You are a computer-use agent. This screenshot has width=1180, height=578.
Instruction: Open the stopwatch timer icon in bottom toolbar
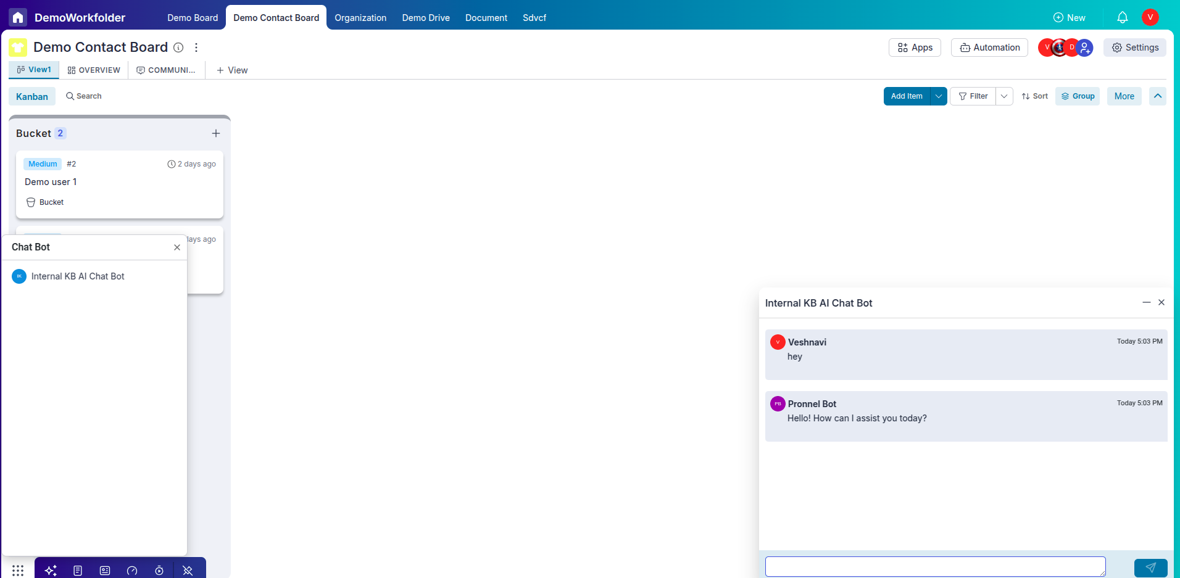pyautogui.click(x=159, y=571)
